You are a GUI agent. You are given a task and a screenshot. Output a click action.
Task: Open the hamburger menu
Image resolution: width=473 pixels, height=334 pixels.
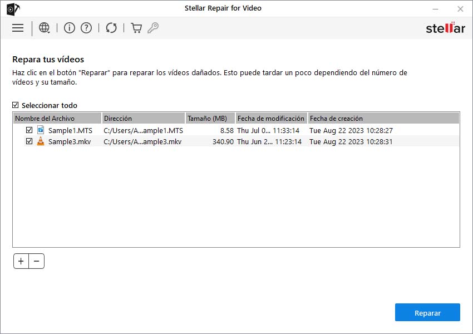pyautogui.click(x=18, y=28)
